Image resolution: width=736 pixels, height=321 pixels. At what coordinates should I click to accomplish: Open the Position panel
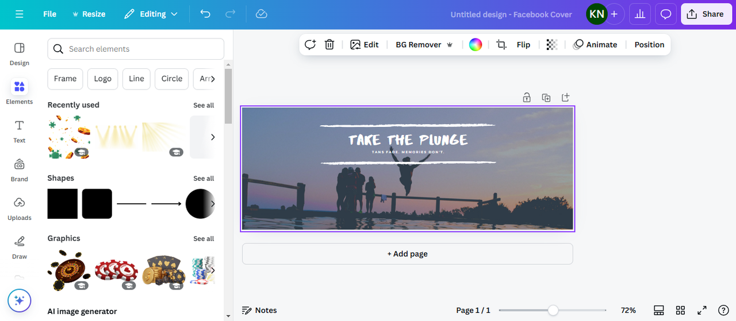click(x=649, y=45)
